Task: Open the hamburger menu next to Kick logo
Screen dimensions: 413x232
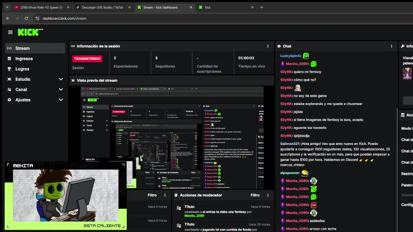Action: [x=10, y=32]
